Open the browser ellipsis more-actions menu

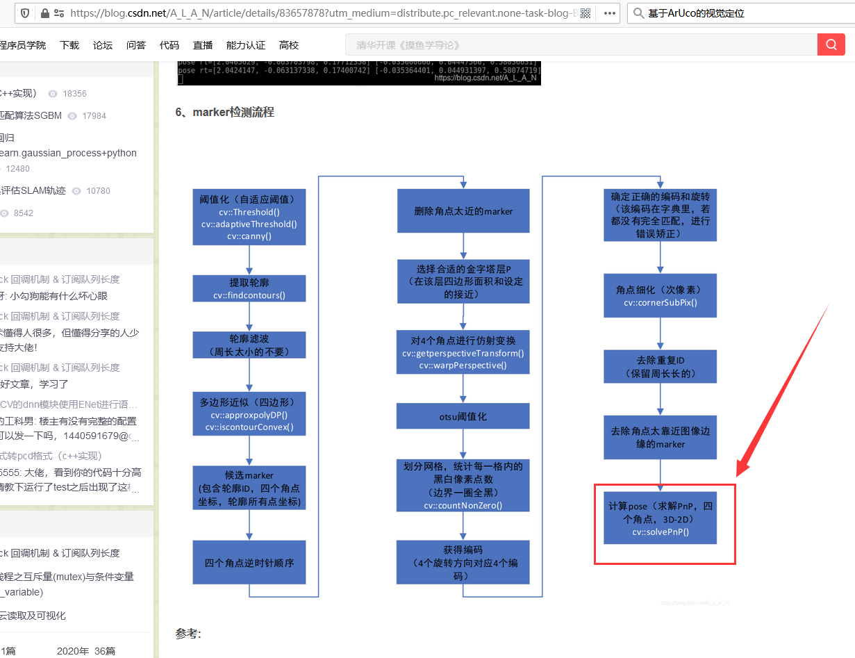pyautogui.click(x=608, y=13)
